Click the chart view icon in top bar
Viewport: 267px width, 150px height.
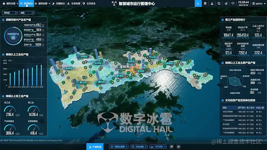[198, 3]
